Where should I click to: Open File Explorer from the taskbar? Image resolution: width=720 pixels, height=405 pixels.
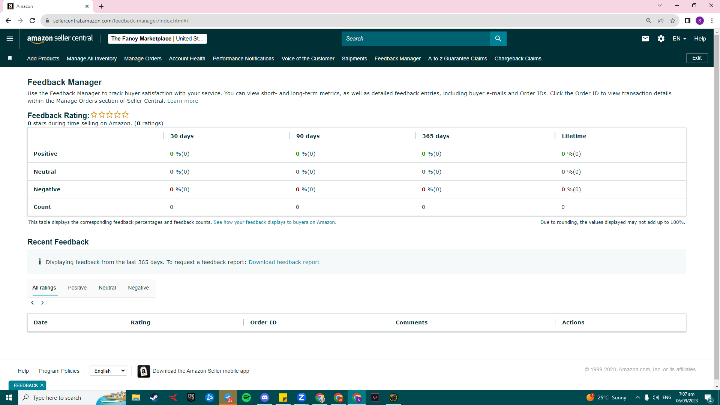[x=136, y=397]
